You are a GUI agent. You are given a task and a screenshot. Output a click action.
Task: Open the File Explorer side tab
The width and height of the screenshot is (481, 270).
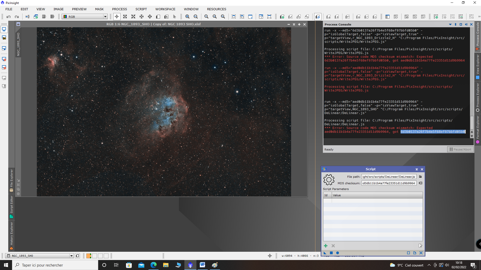click(x=11, y=180)
